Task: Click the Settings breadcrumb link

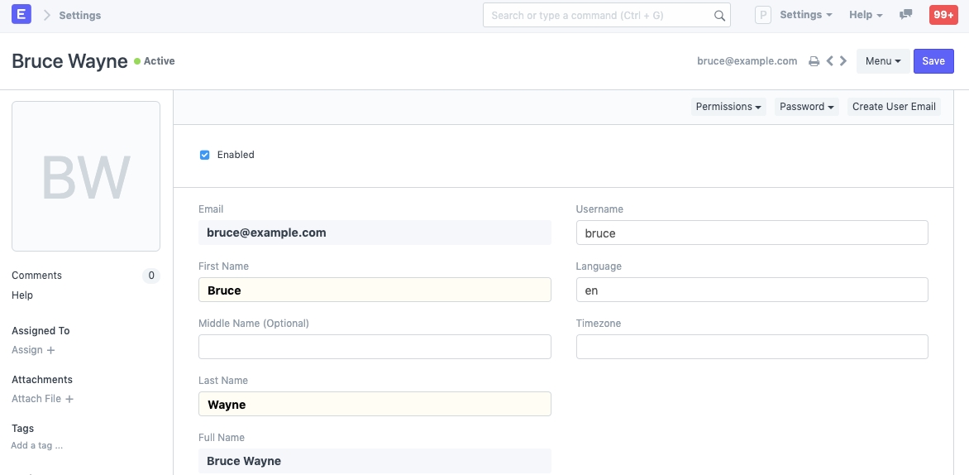Action: 80,16
